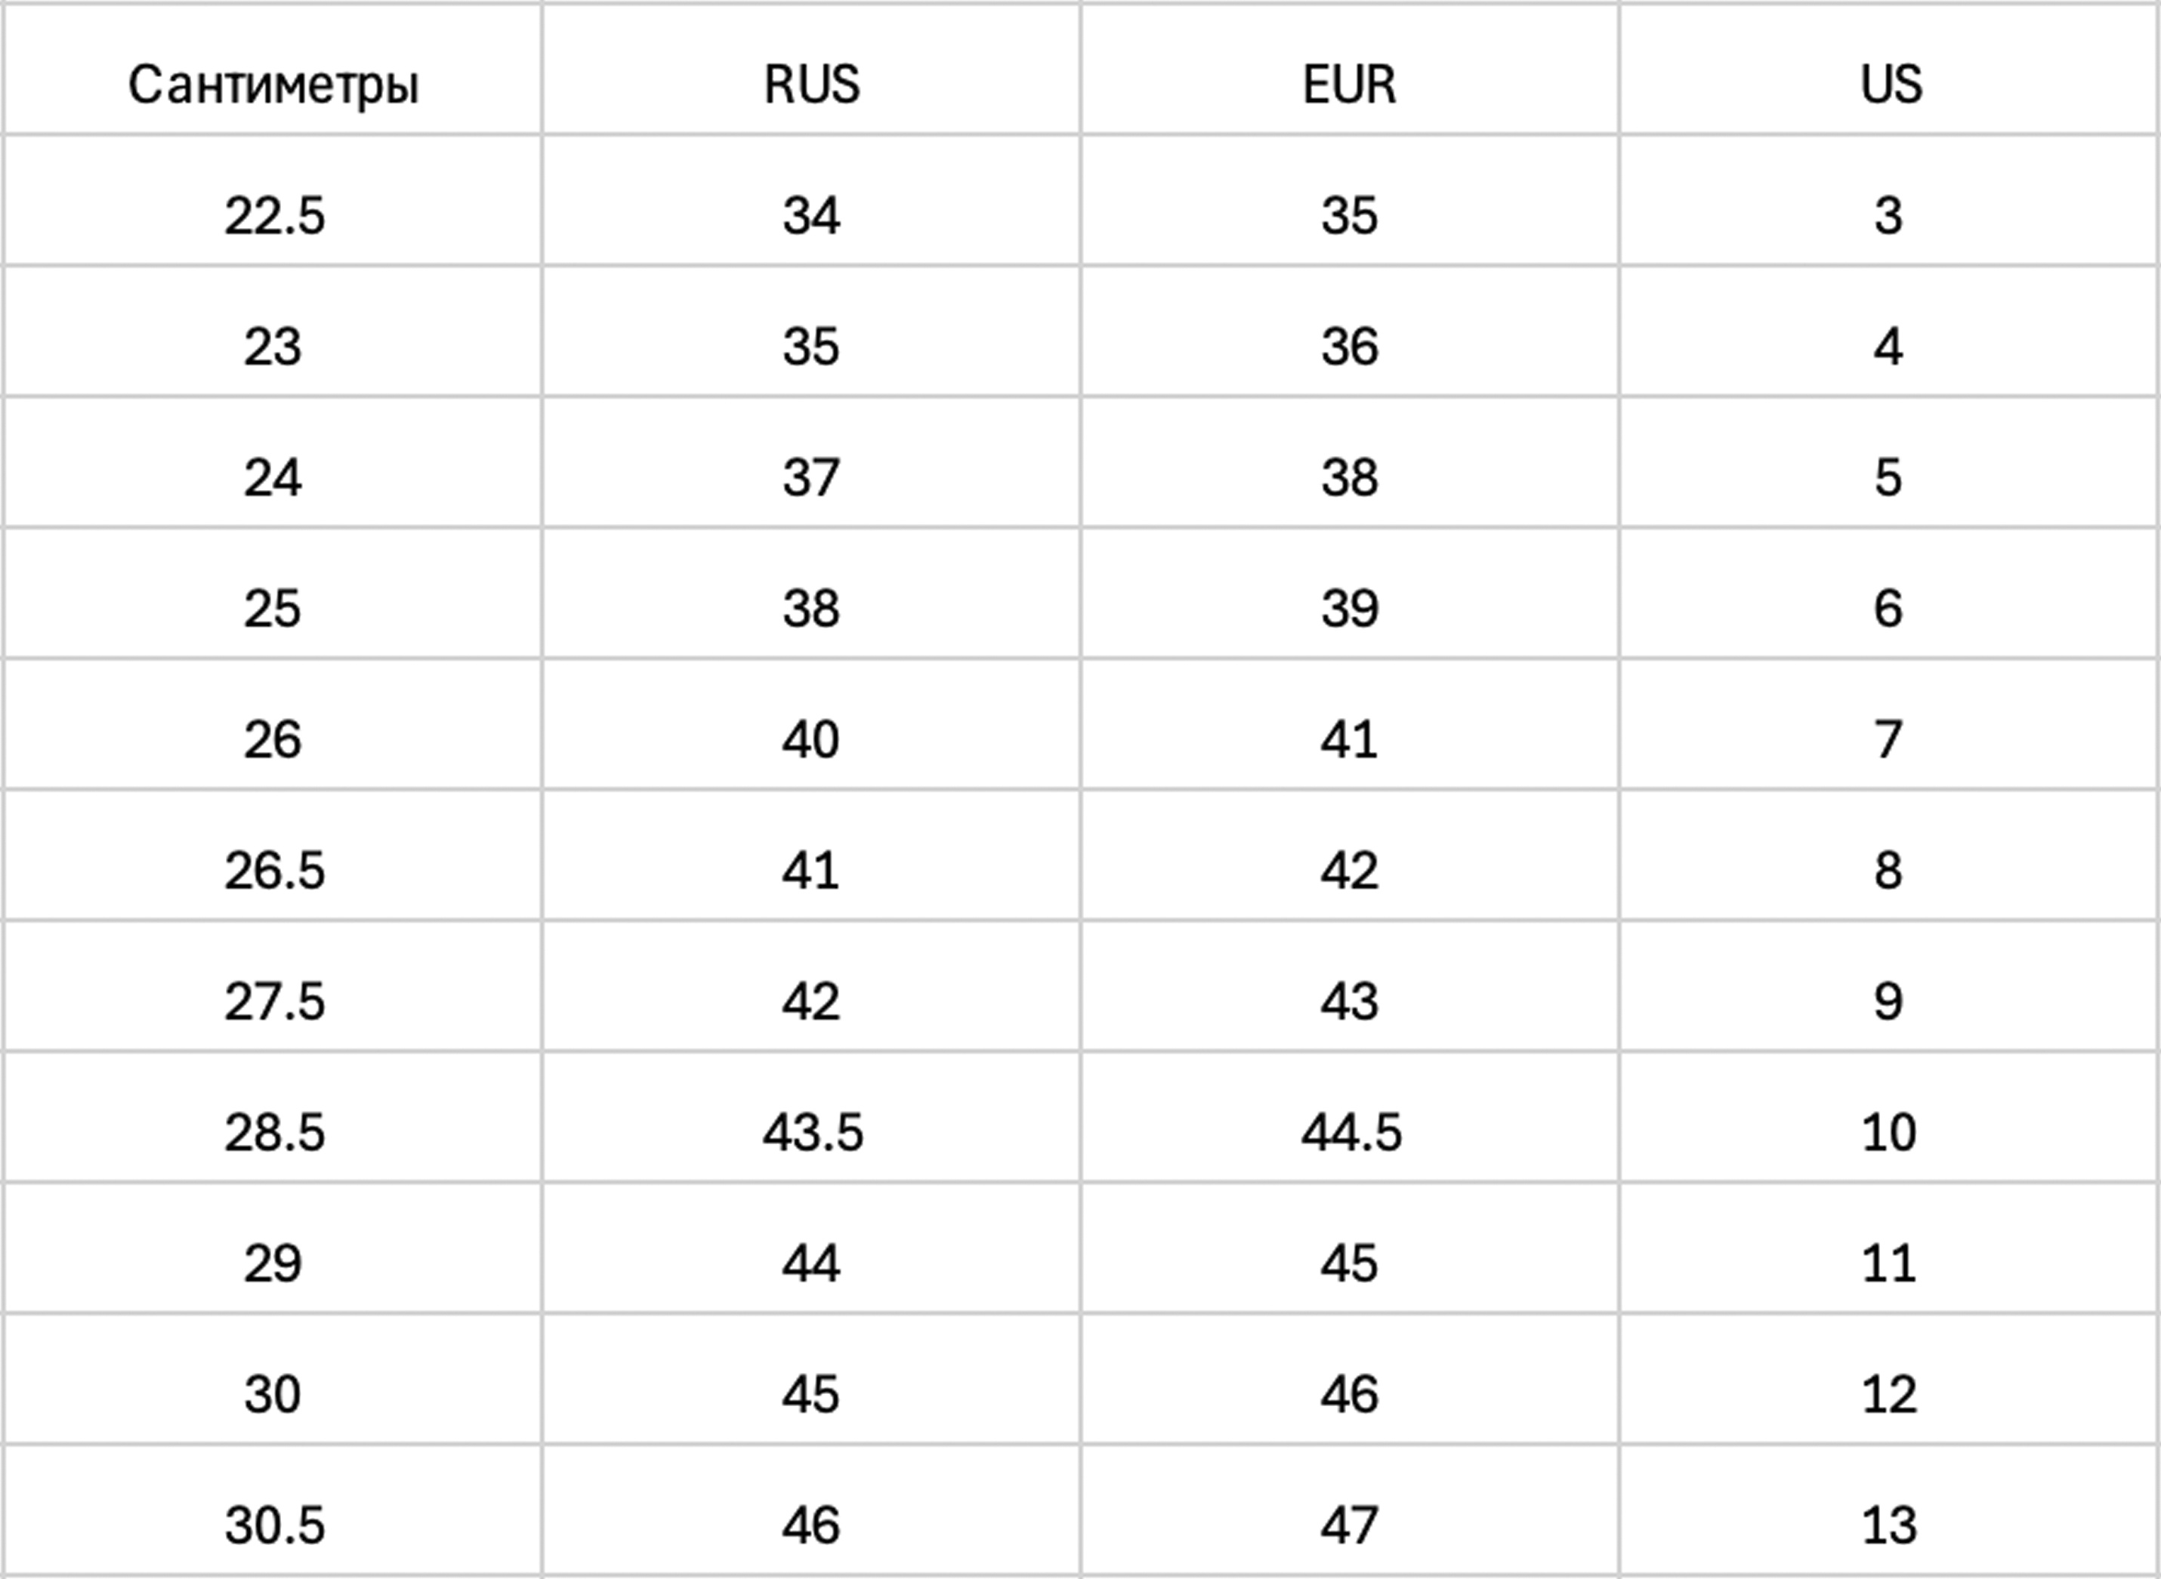Select the Сантиметры header cell
The width and height of the screenshot is (2161, 1579).
(x=273, y=69)
